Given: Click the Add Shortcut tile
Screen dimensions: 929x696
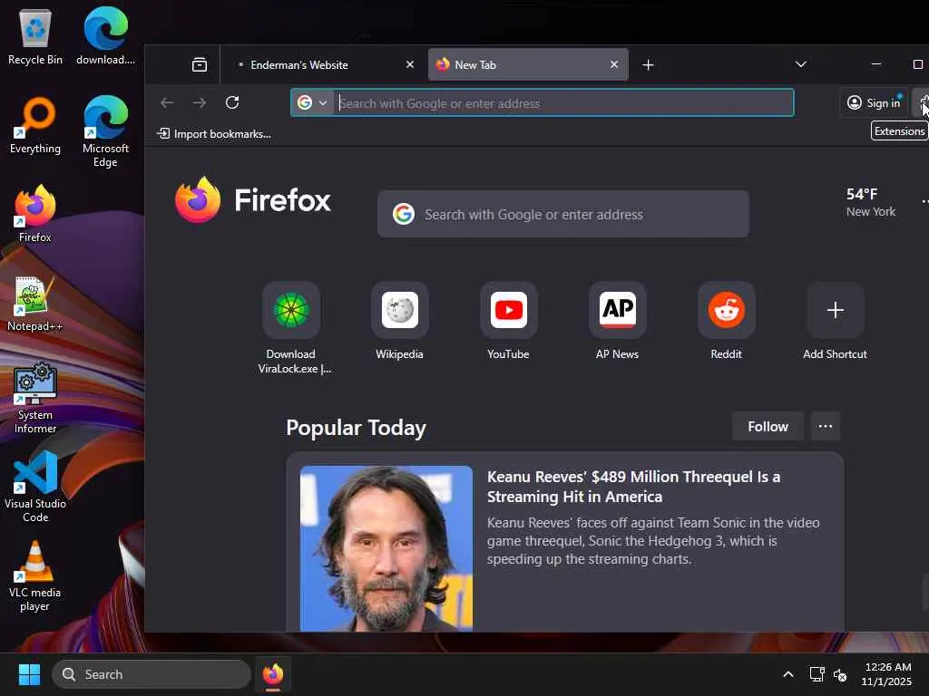Looking at the screenshot, I should [835, 322].
